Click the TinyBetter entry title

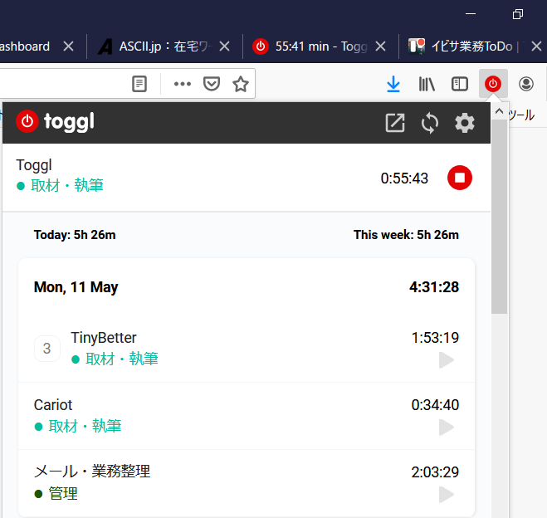point(104,338)
